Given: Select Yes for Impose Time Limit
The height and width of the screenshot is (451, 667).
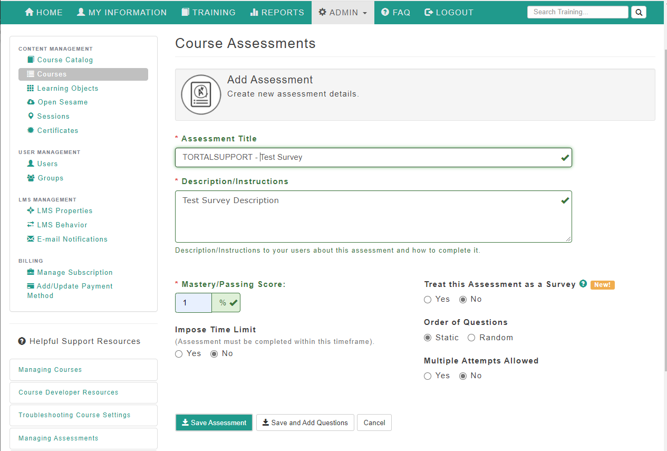Looking at the screenshot, I should click(x=179, y=354).
